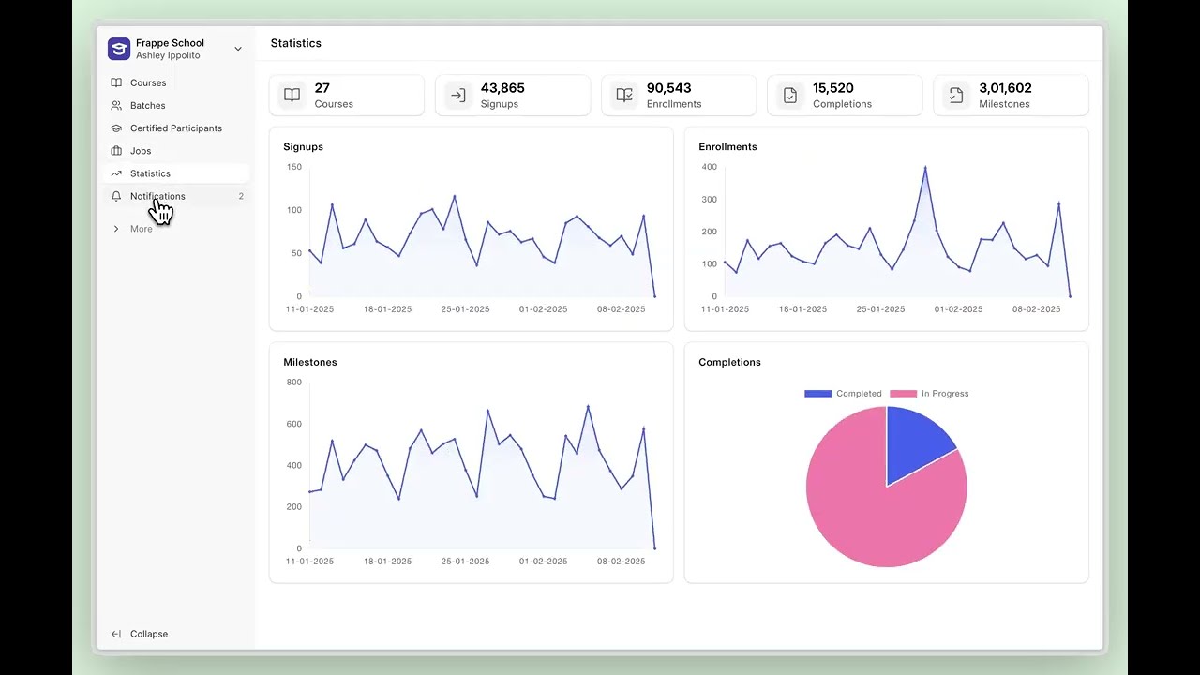Click the Milestones chart title

pos(310,362)
